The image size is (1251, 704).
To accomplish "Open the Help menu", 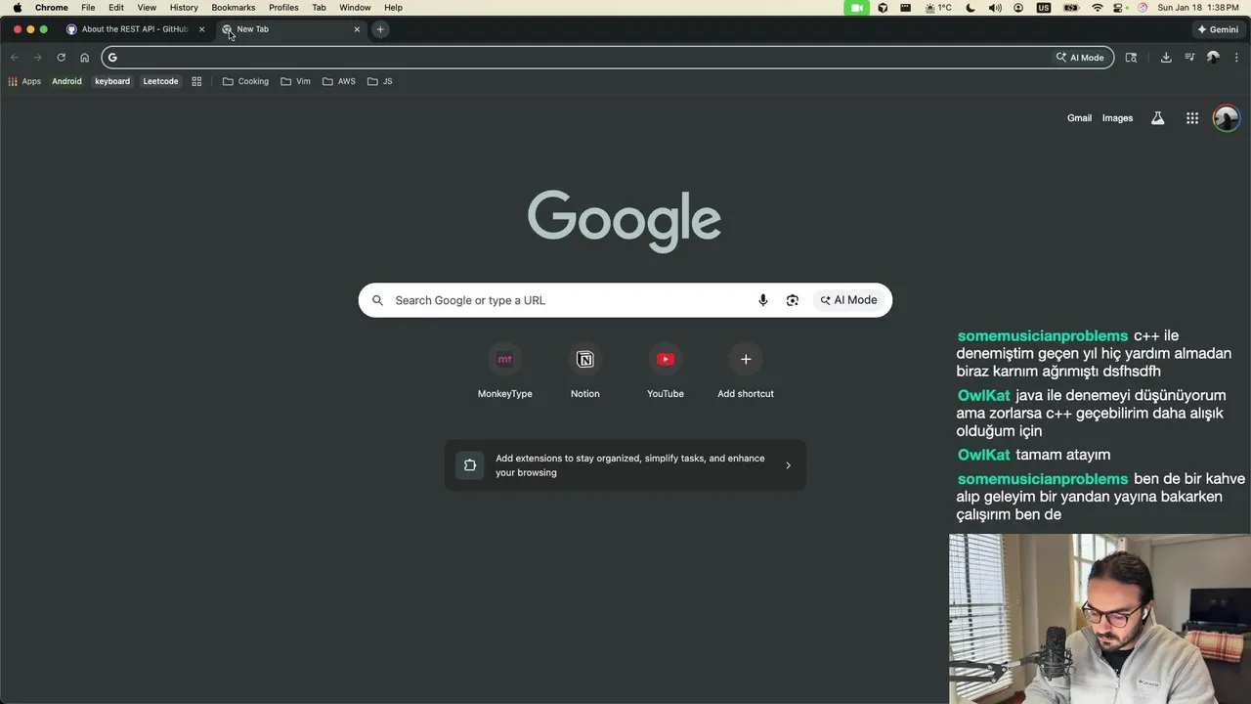I will tap(393, 8).
